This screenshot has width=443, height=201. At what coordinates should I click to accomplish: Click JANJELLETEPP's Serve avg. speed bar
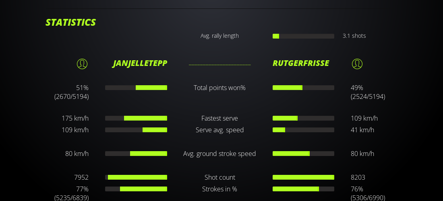[136, 130]
